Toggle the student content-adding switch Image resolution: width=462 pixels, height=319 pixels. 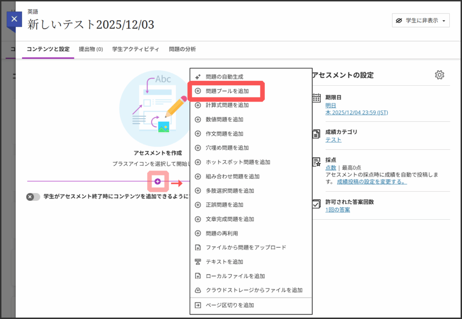click(x=33, y=197)
